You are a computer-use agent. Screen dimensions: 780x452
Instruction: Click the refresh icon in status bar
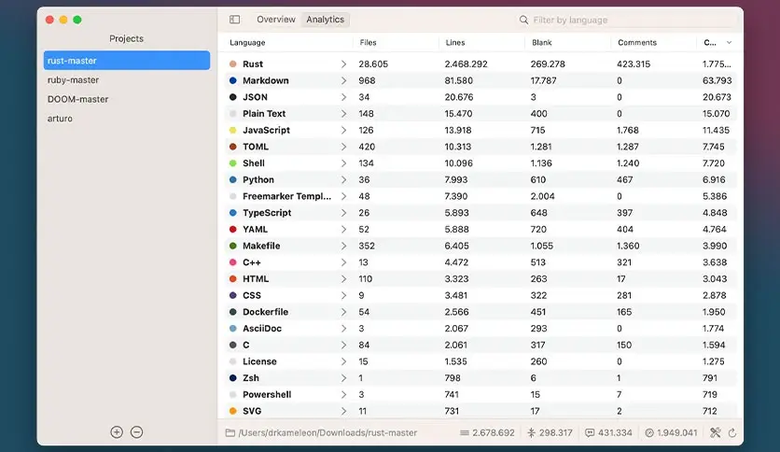732,433
